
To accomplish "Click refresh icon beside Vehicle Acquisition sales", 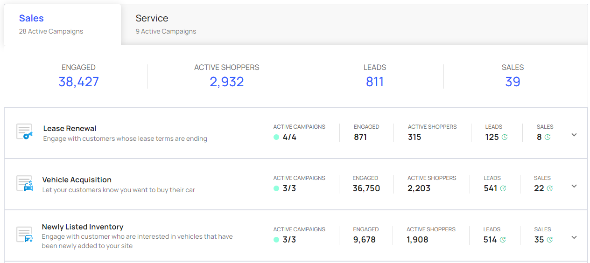I will coord(549,188).
